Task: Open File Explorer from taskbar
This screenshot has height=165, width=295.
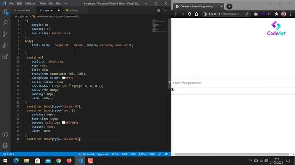Action: (27, 161)
